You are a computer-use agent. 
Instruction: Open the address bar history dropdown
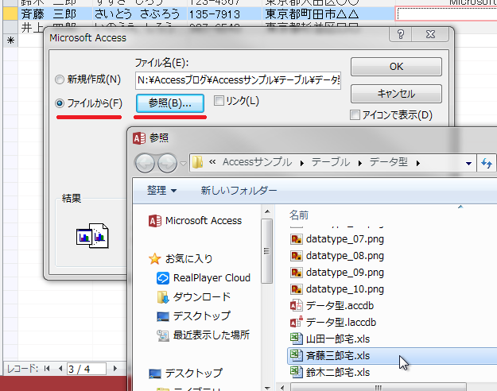[x=468, y=164]
